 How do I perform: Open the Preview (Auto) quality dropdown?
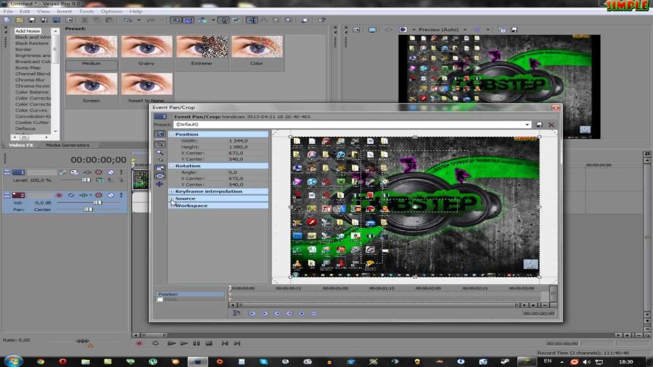[465, 30]
